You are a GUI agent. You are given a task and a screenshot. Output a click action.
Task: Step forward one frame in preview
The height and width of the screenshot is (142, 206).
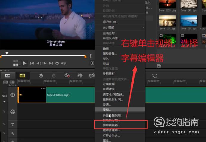pos(44,63)
